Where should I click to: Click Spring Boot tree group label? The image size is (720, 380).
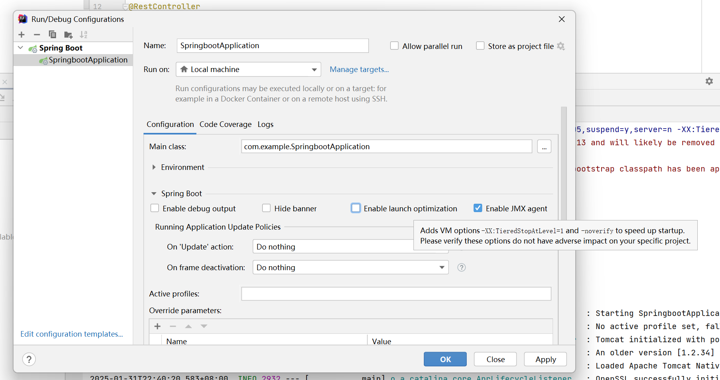click(x=61, y=48)
